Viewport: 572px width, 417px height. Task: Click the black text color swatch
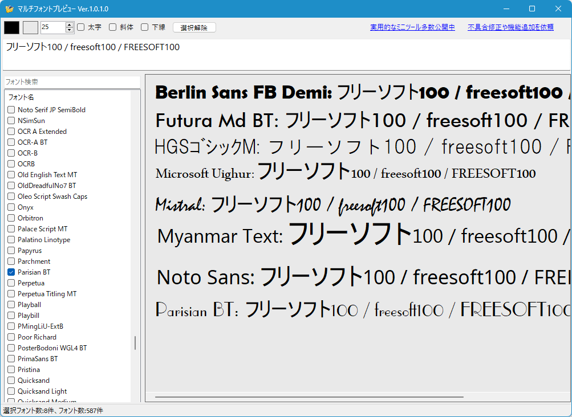[x=11, y=27]
